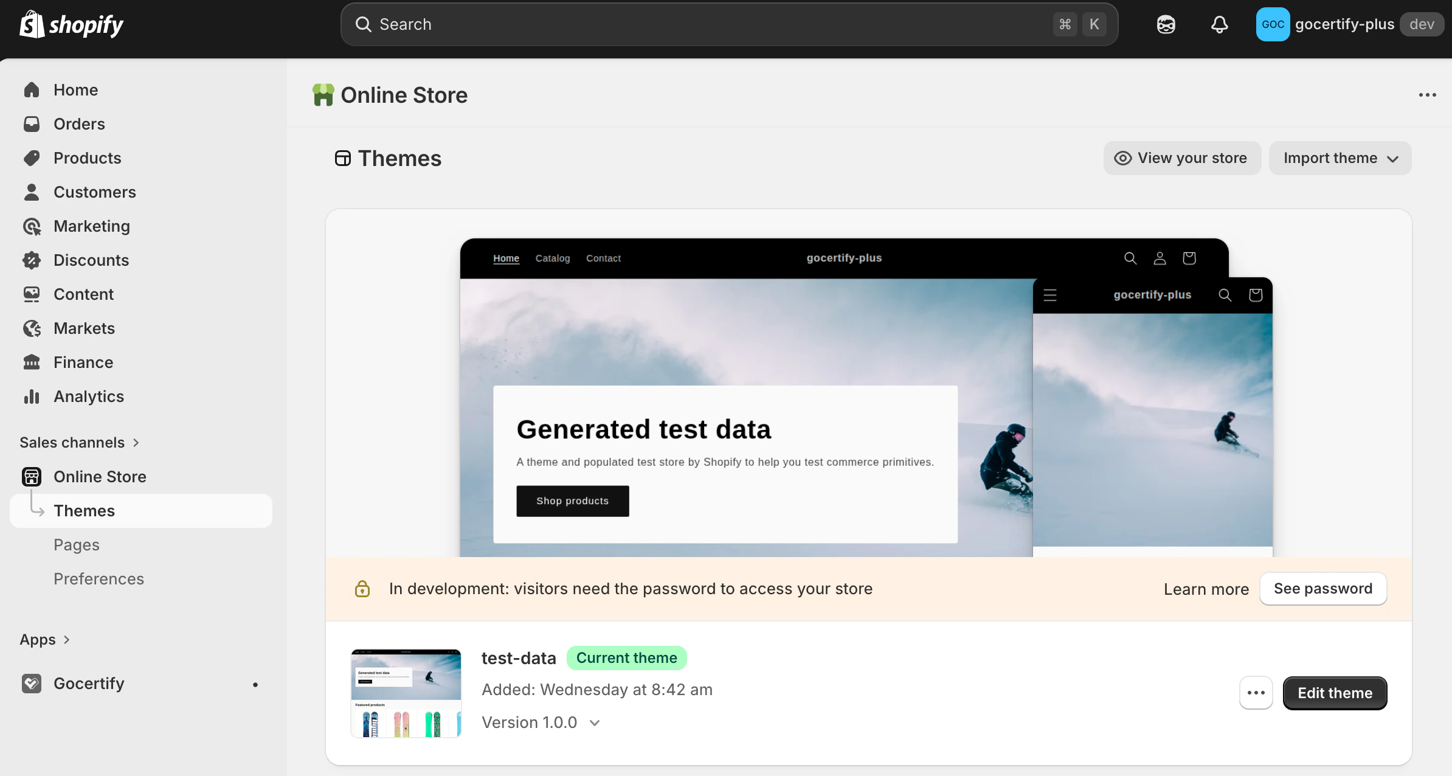Open the Preferences page
The image size is (1452, 776).
(99, 578)
